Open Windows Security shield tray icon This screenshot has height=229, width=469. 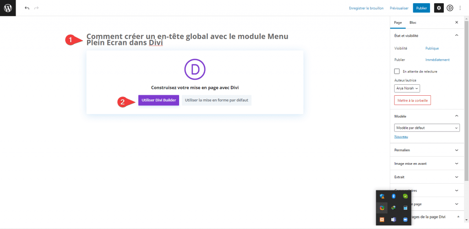pos(382,196)
